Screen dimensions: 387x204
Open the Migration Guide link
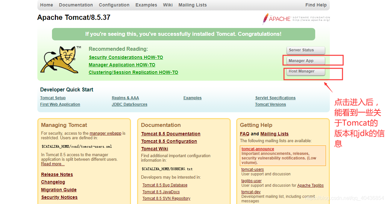click(x=59, y=190)
